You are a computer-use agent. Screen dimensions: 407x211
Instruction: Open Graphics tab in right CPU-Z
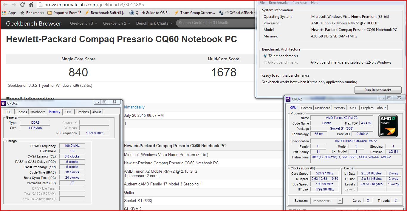[367, 108]
